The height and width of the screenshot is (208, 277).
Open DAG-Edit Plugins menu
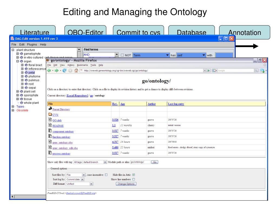coord(32,44)
